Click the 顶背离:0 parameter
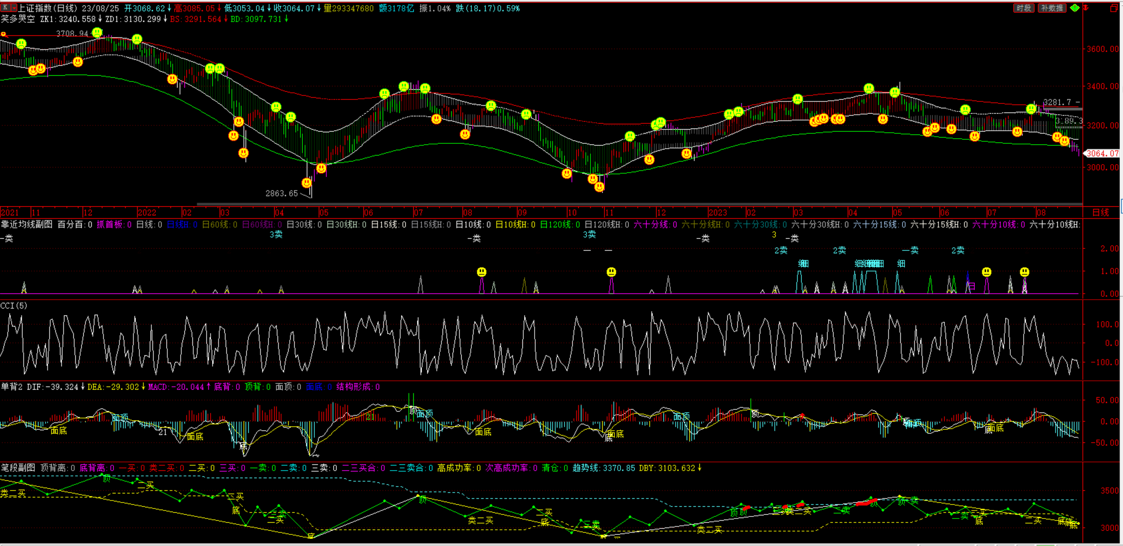This screenshot has height=546, width=1123. (58, 468)
